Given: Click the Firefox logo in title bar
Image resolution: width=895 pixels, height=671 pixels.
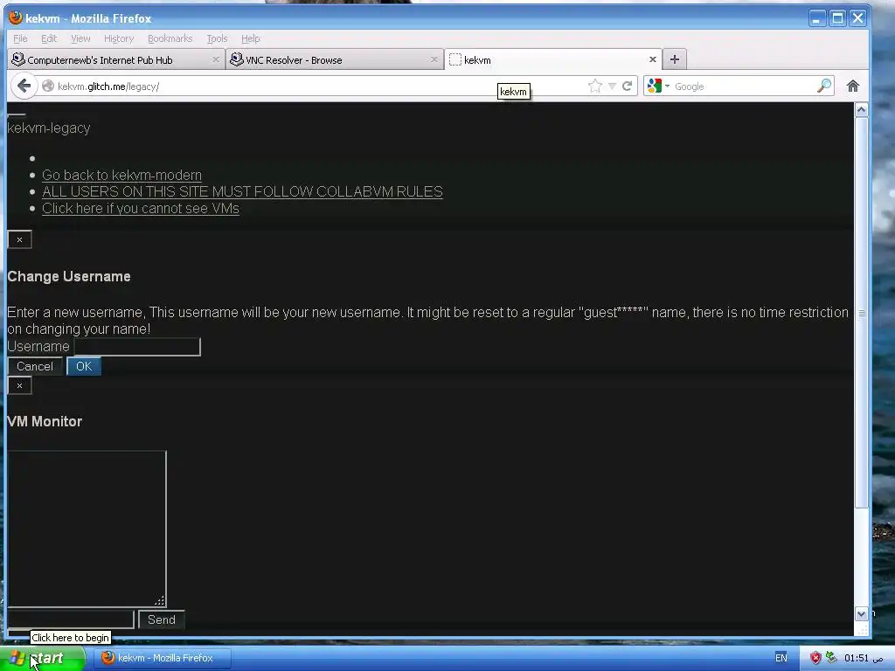Looking at the screenshot, I should (16, 17).
